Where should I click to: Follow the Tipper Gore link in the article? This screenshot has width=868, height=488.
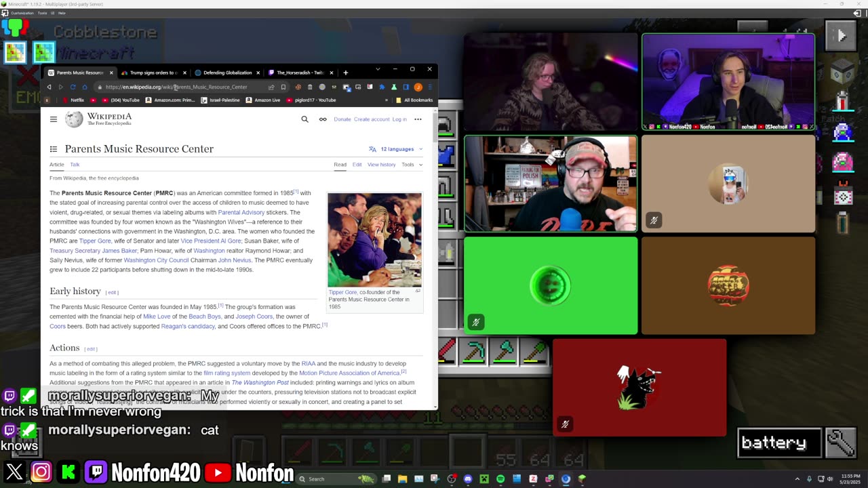[95, 241]
